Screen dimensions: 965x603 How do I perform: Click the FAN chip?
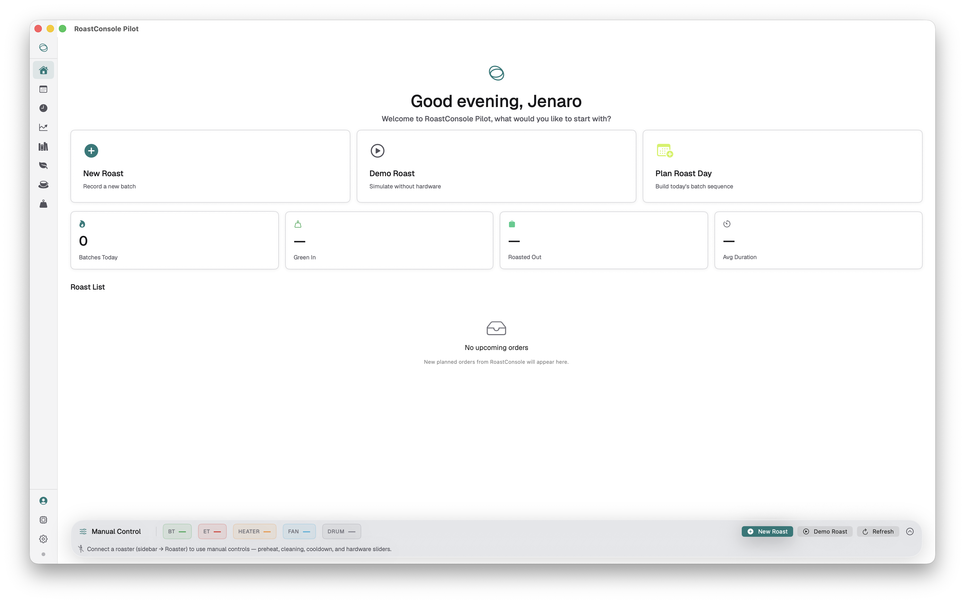[299, 531]
